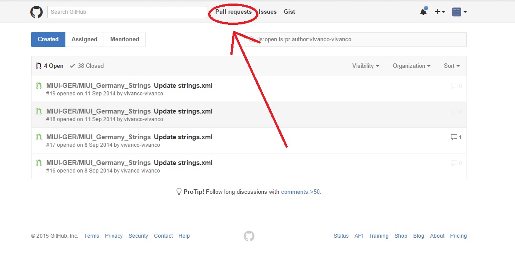Image resolution: width=515 pixels, height=263 pixels.
Task: Open the Help footer link
Action: [x=184, y=236]
